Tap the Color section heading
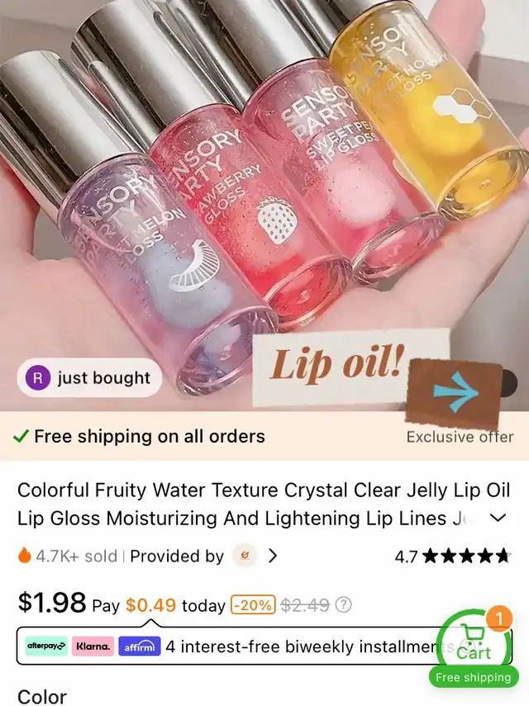 coord(42,696)
